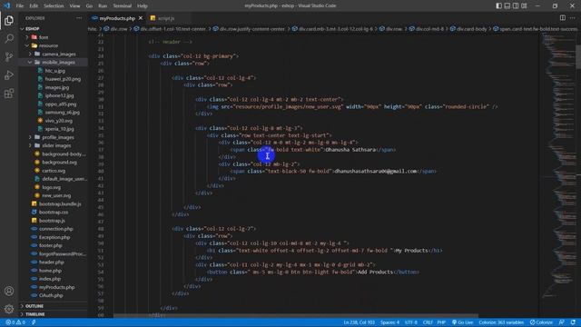581x327 pixels.
Task: Click div.col-md-8 breadcrumb segment
Action: click(429, 29)
